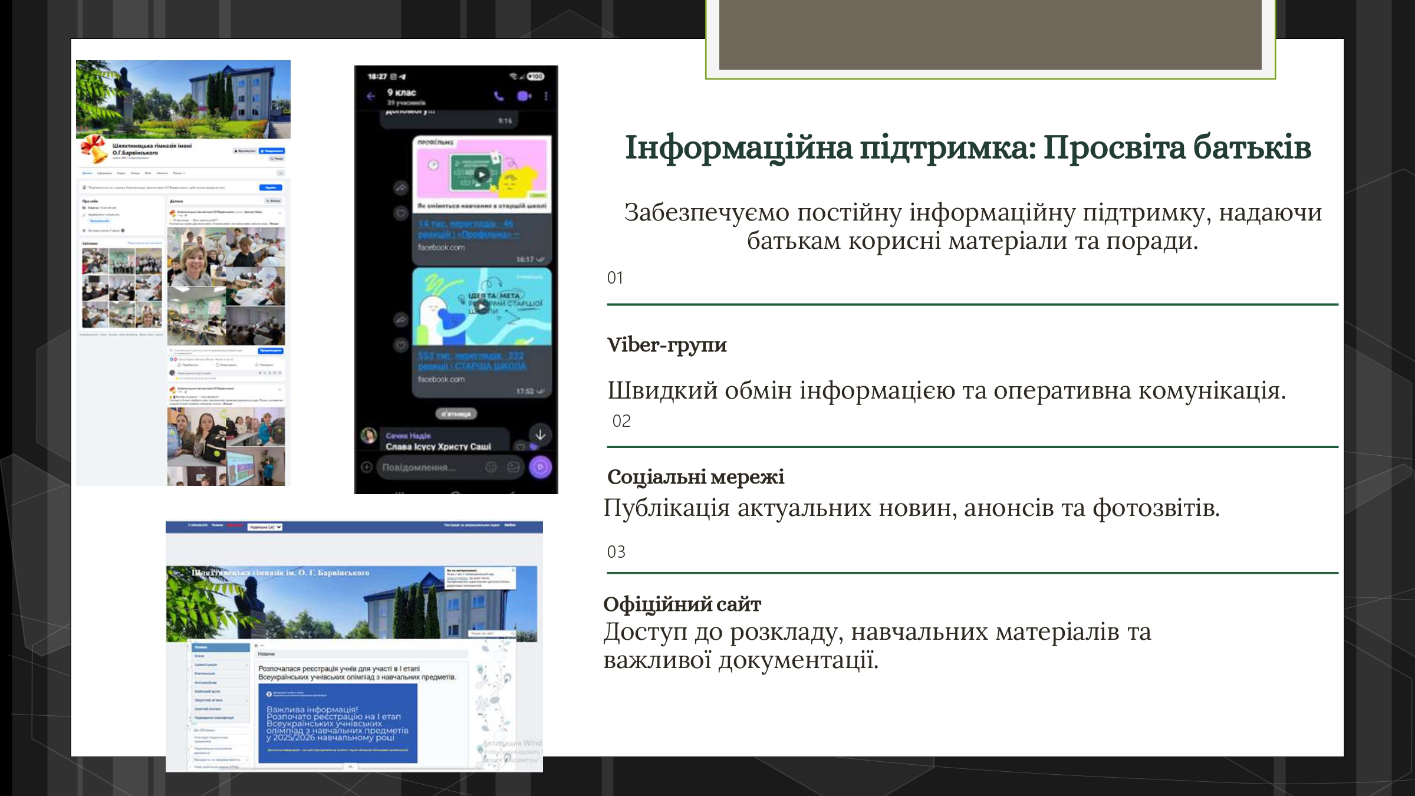Image resolution: width=1415 pixels, height=796 pixels.
Task: Click the blue Повідомлення button on Facebook
Action: pos(272,151)
